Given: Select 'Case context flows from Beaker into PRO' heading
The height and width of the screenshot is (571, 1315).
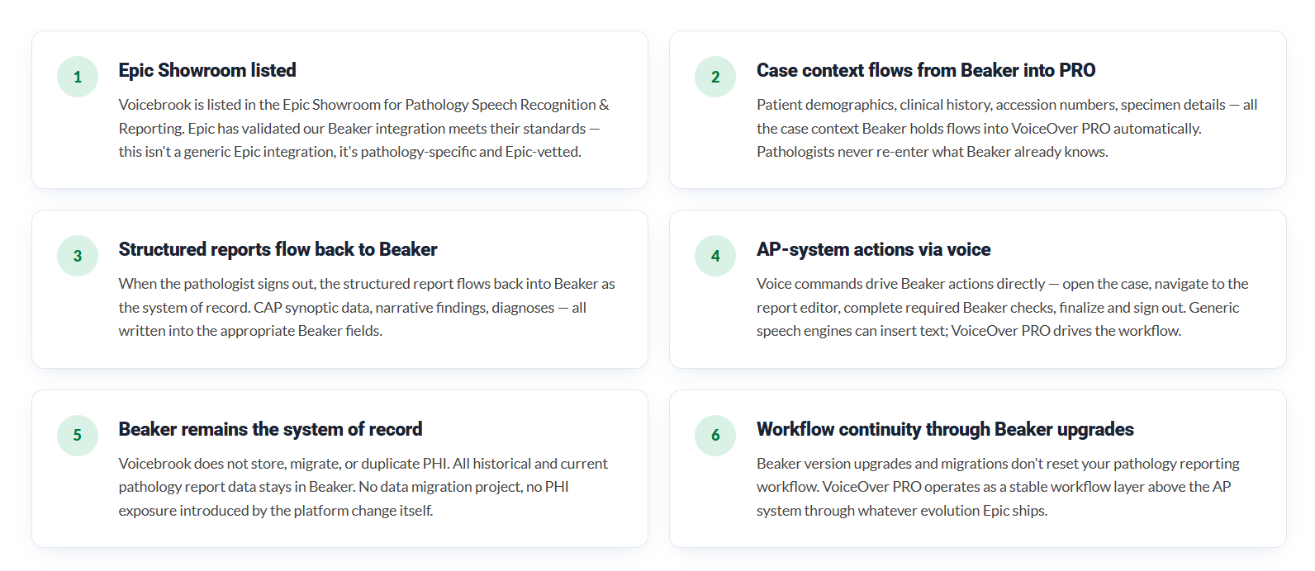Looking at the screenshot, I should pos(926,70).
